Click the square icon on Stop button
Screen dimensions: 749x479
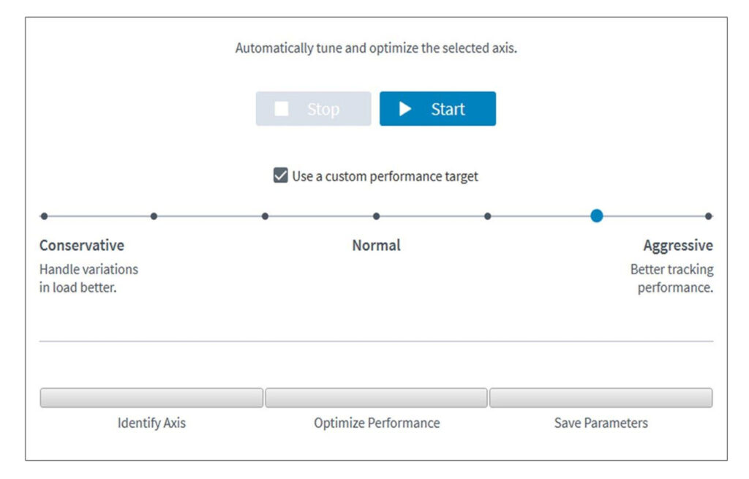point(282,109)
